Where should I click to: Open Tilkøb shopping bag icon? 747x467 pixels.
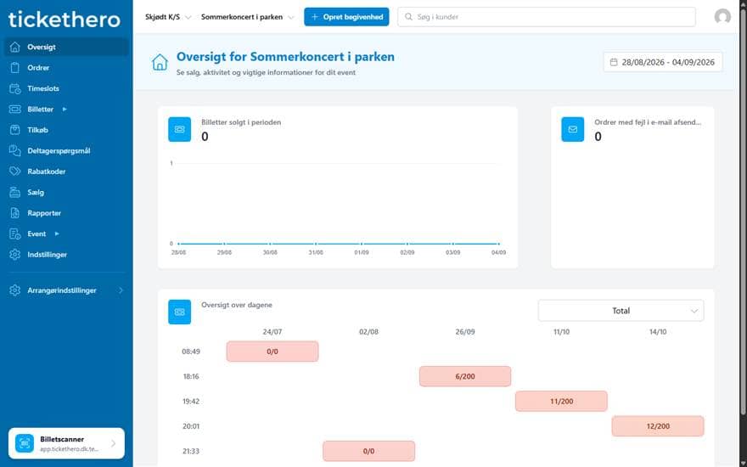14,130
